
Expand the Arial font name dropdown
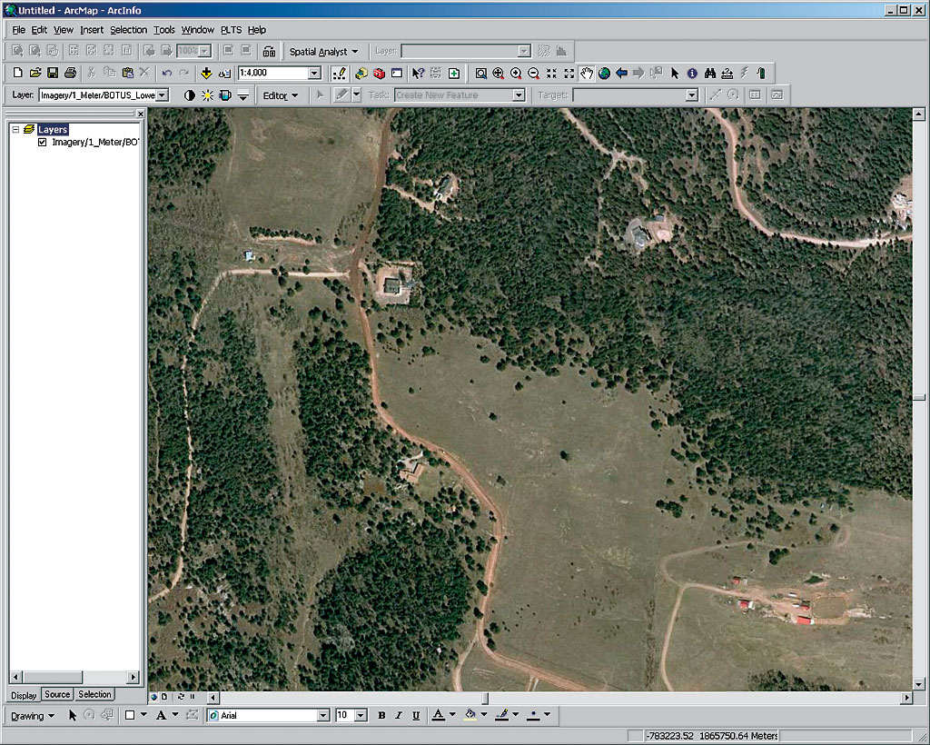[323, 715]
